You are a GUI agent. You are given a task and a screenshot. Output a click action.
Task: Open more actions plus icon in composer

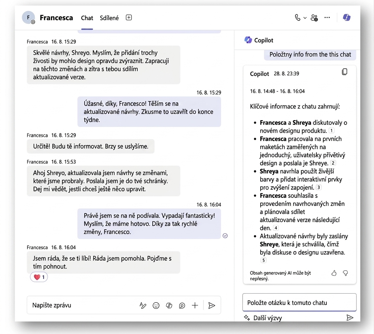click(195, 305)
